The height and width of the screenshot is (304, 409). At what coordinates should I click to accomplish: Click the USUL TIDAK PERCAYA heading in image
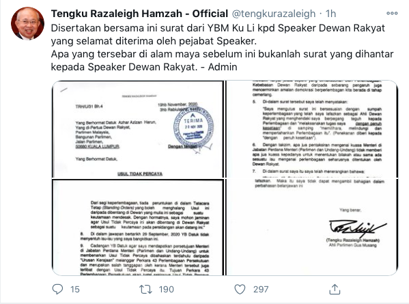[140, 174]
